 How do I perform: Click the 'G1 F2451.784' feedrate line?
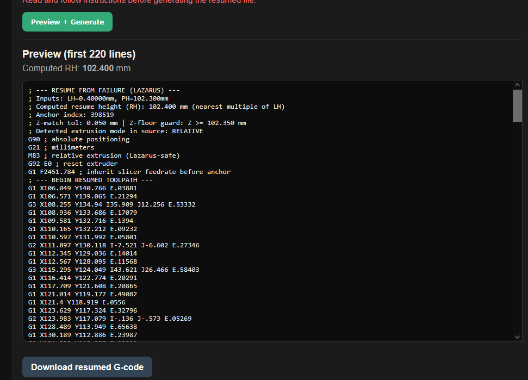click(129, 172)
